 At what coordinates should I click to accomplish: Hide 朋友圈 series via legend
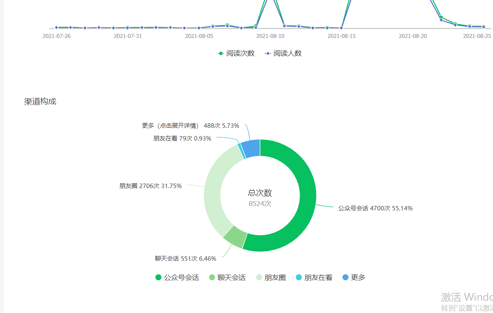click(270, 277)
